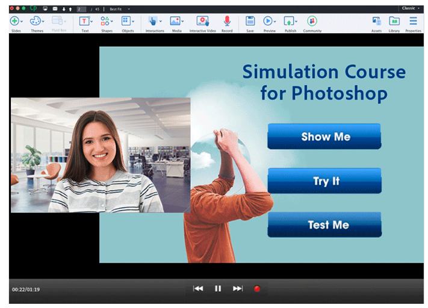
Task: Go to next slide with down arrow
Action: tap(64, 9)
